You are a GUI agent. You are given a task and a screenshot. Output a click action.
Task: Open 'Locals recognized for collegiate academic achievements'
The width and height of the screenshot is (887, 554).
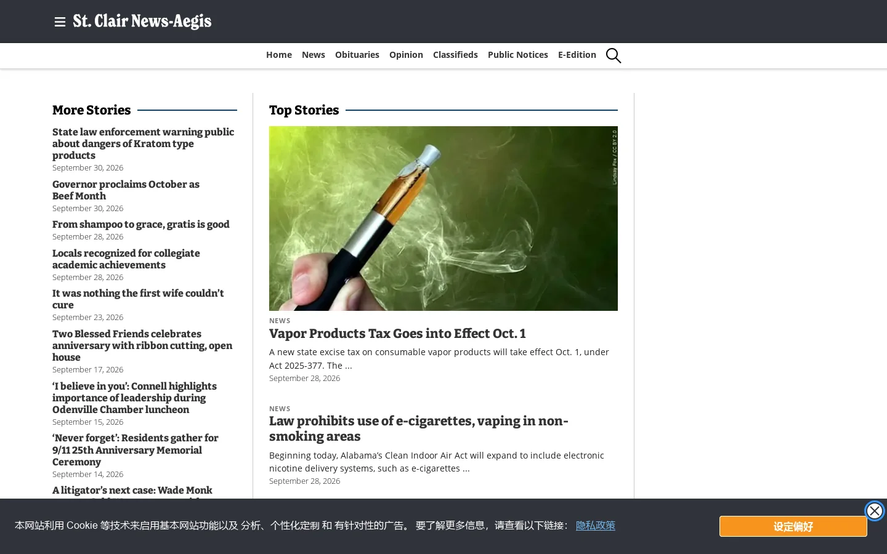point(126,259)
